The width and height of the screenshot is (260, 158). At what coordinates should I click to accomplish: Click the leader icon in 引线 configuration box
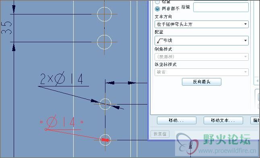(160, 41)
